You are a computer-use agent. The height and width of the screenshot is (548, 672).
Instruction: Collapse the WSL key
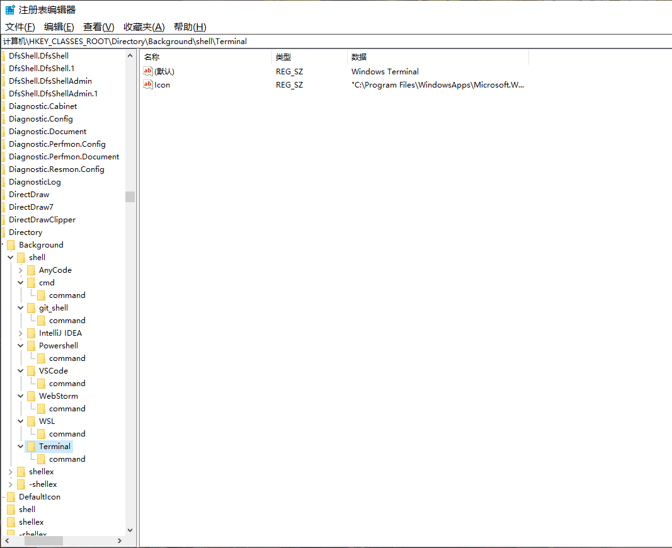coord(20,421)
